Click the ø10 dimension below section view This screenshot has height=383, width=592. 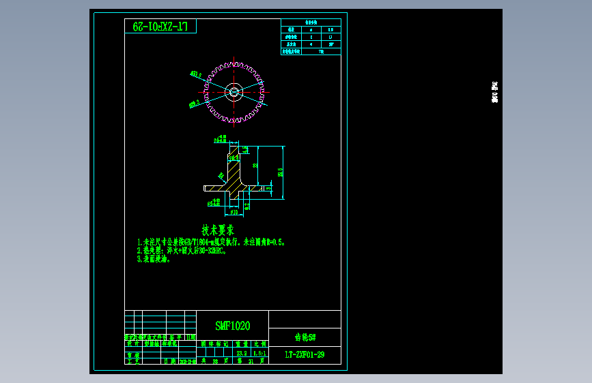[x=234, y=212]
